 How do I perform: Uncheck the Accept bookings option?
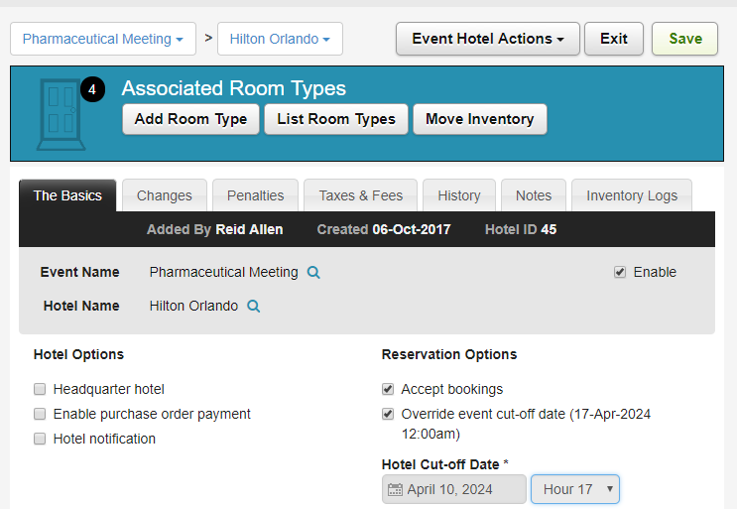pyautogui.click(x=388, y=390)
